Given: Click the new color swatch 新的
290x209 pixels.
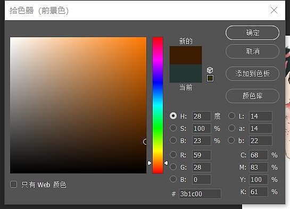Looking at the screenshot, I should [x=186, y=55].
